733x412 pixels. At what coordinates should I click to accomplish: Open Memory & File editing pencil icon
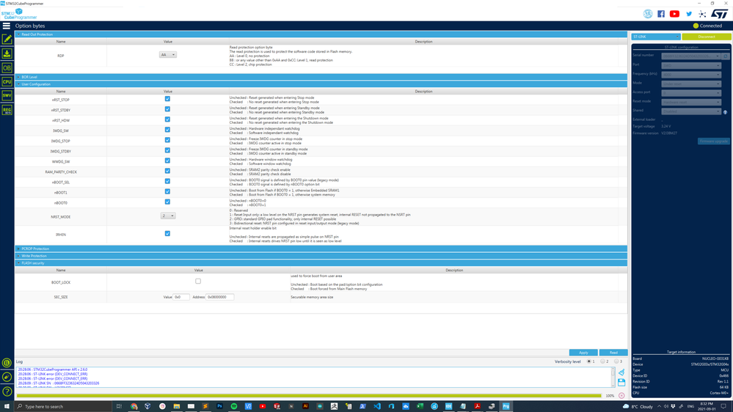[7, 40]
